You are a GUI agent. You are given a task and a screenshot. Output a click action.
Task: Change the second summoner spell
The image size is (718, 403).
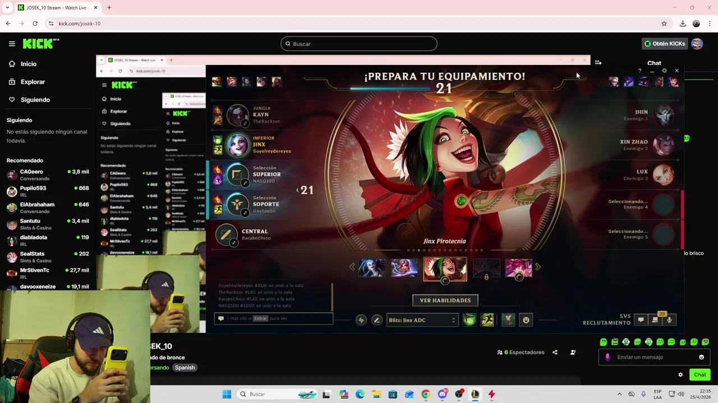click(487, 320)
